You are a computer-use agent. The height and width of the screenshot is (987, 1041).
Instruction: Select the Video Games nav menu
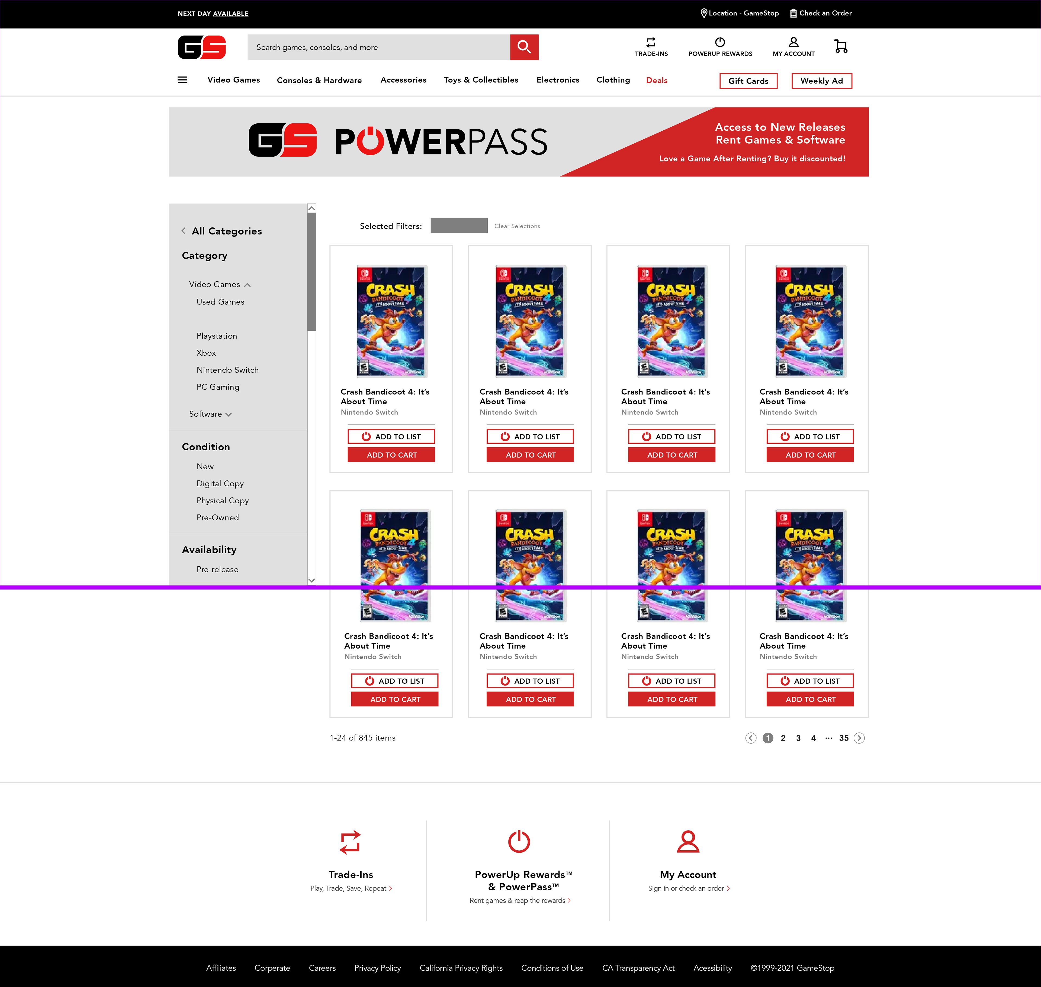tap(234, 80)
